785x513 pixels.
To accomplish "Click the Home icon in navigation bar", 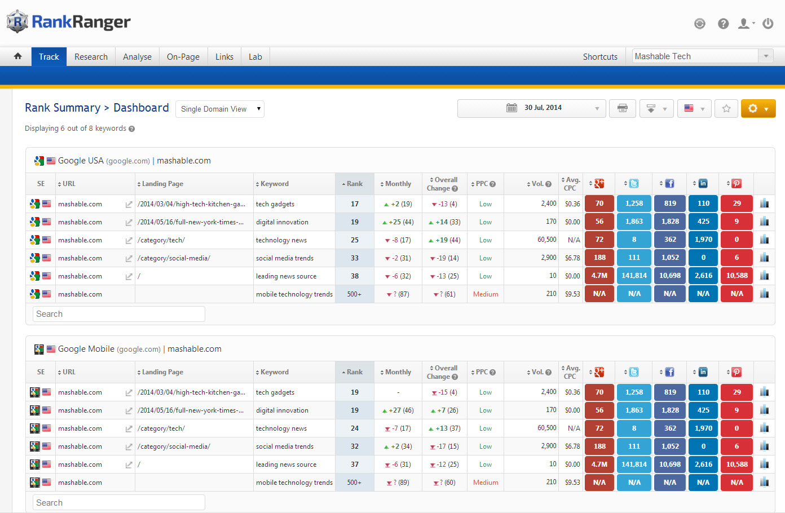I will 18,56.
